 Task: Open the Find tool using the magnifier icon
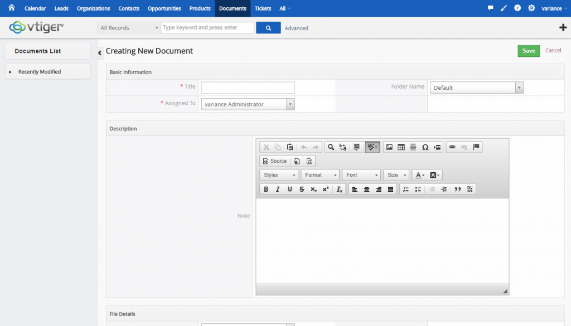(x=331, y=147)
